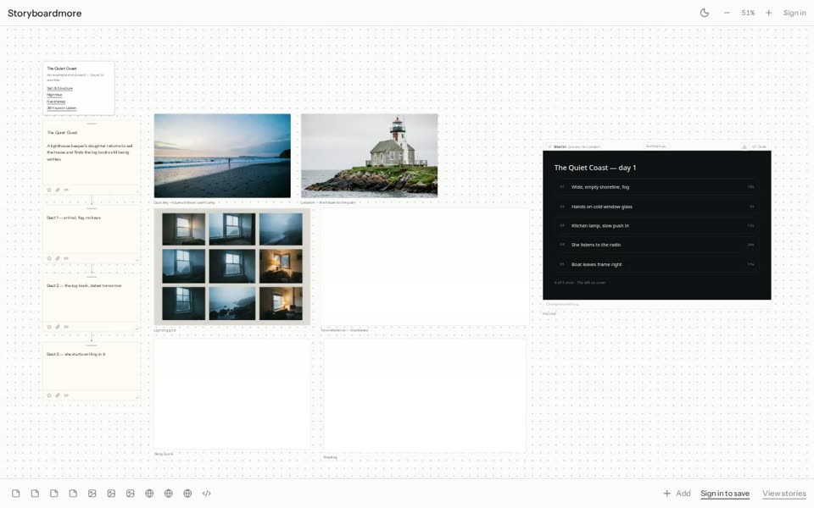
Task: Open the Field Notes link in index card
Action: (x=56, y=102)
